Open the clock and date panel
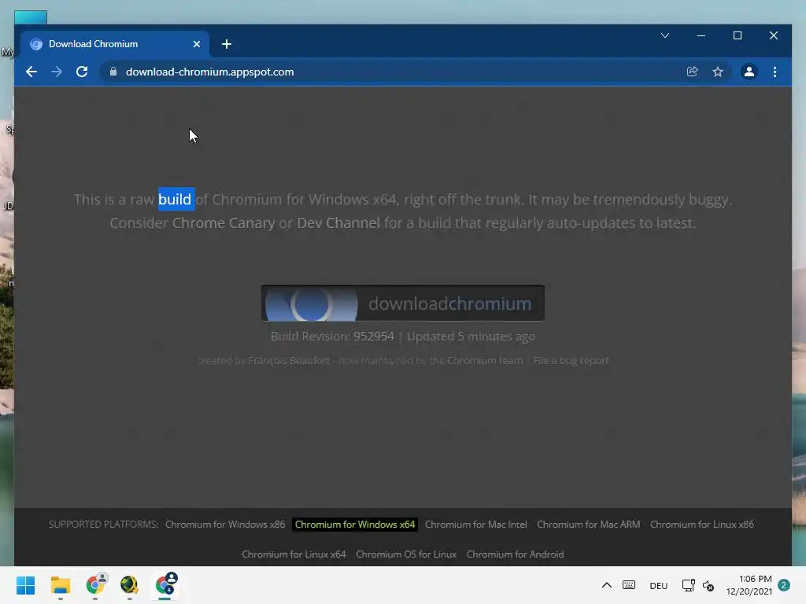The image size is (806, 604). tap(749, 585)
